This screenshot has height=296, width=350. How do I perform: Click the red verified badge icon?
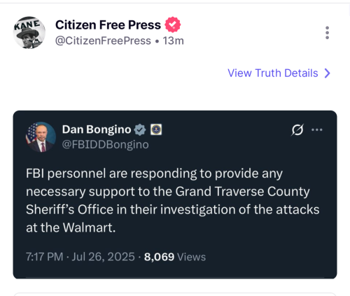click(x=173, y=24)
